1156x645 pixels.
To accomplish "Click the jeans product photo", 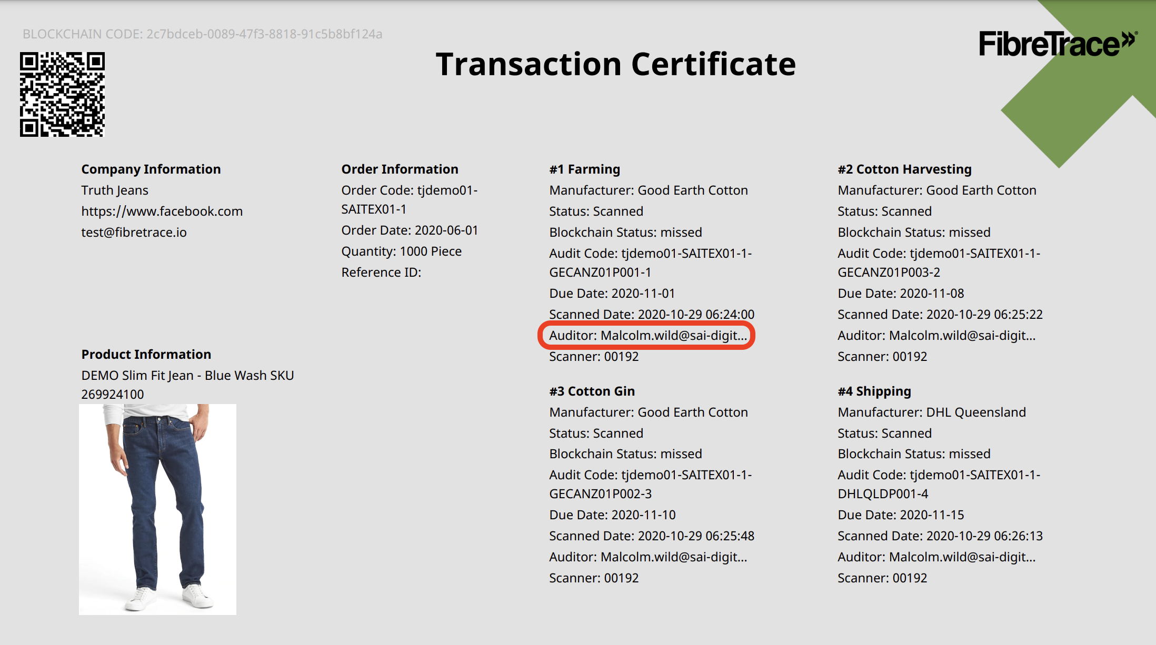I will 157,509.
